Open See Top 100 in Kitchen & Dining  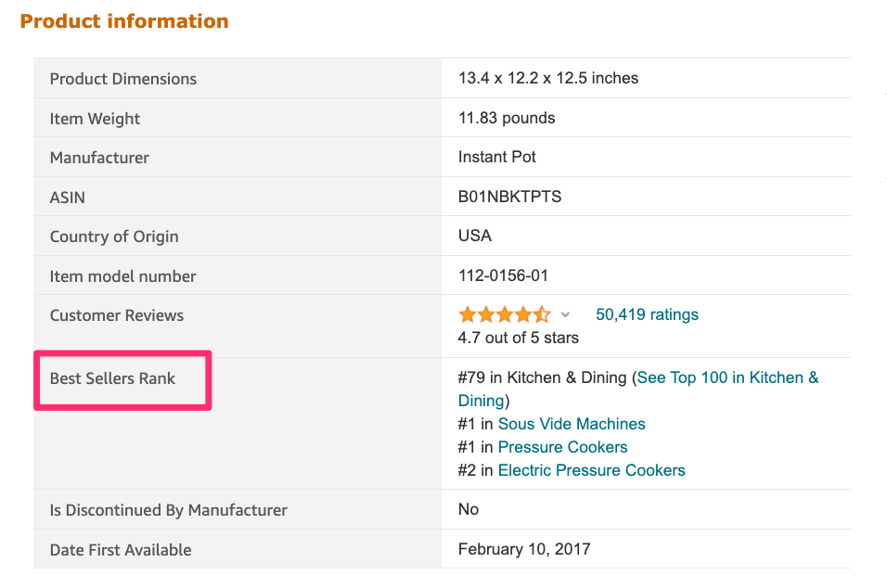click(x=727, y=378)
